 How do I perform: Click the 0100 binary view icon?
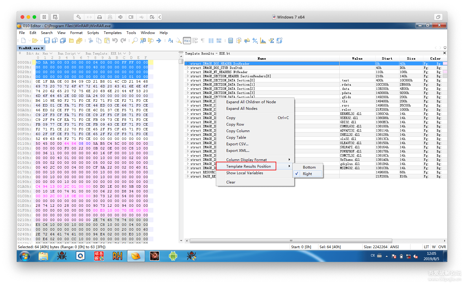(x=219, y=40)
